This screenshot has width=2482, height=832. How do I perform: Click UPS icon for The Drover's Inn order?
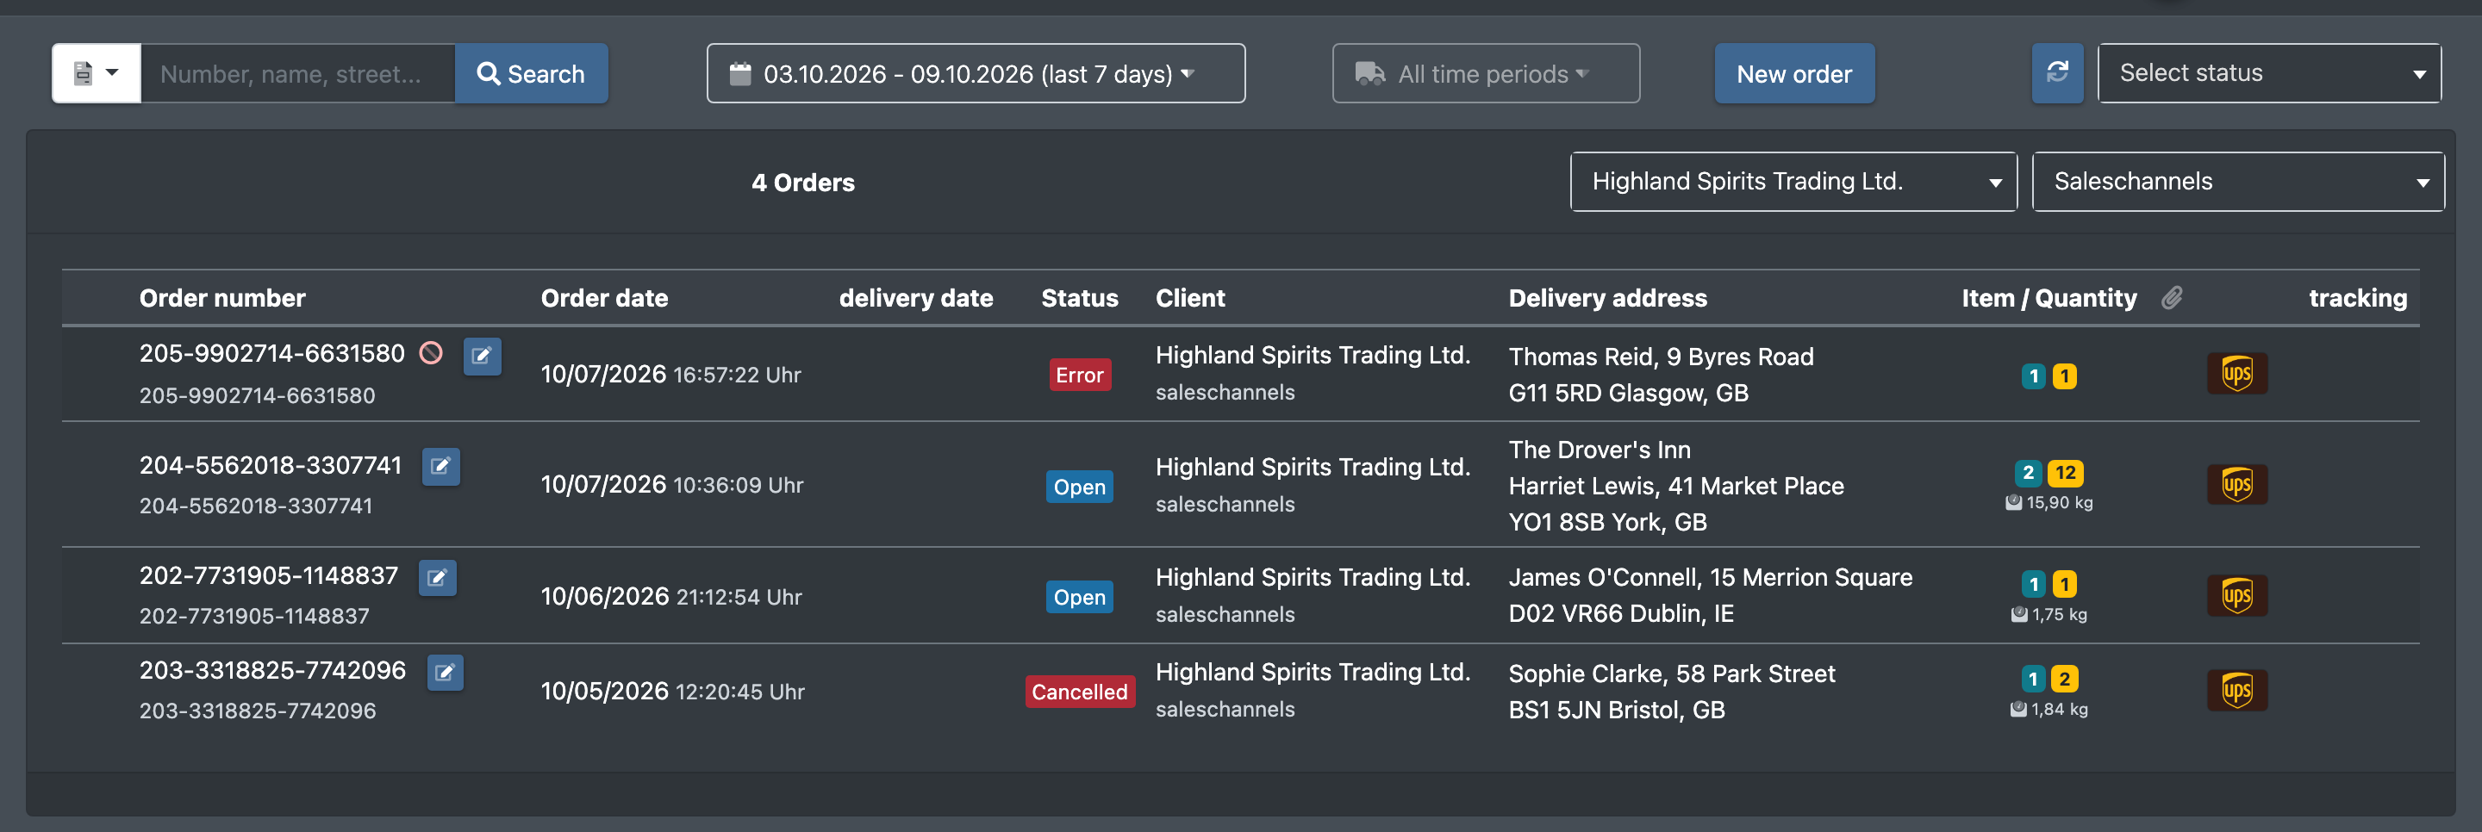pos(2237,484)
